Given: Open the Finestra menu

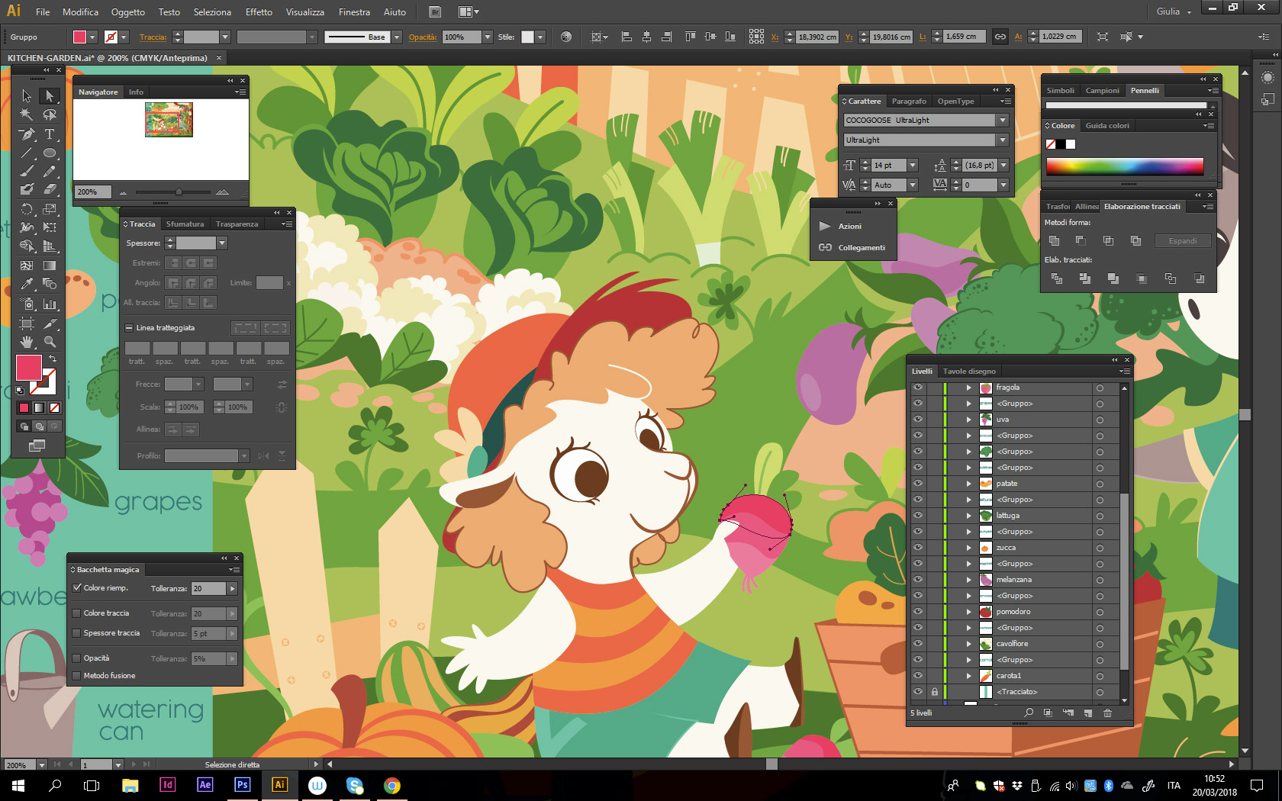Looking at the screenshot, I should 354,12.
